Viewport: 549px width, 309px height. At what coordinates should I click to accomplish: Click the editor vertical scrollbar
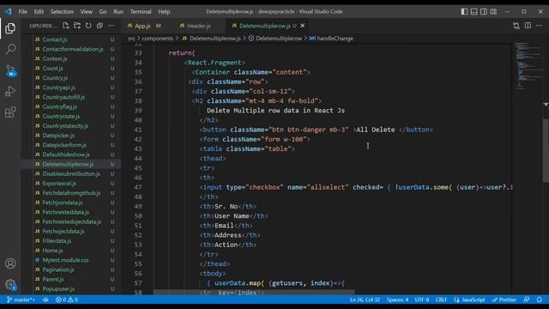click(546, 151)
